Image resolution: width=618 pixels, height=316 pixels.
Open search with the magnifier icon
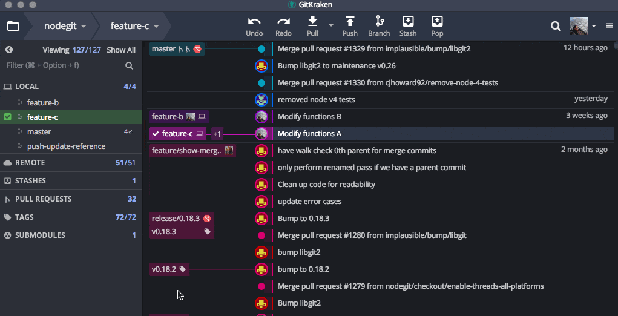click(556, 27)
